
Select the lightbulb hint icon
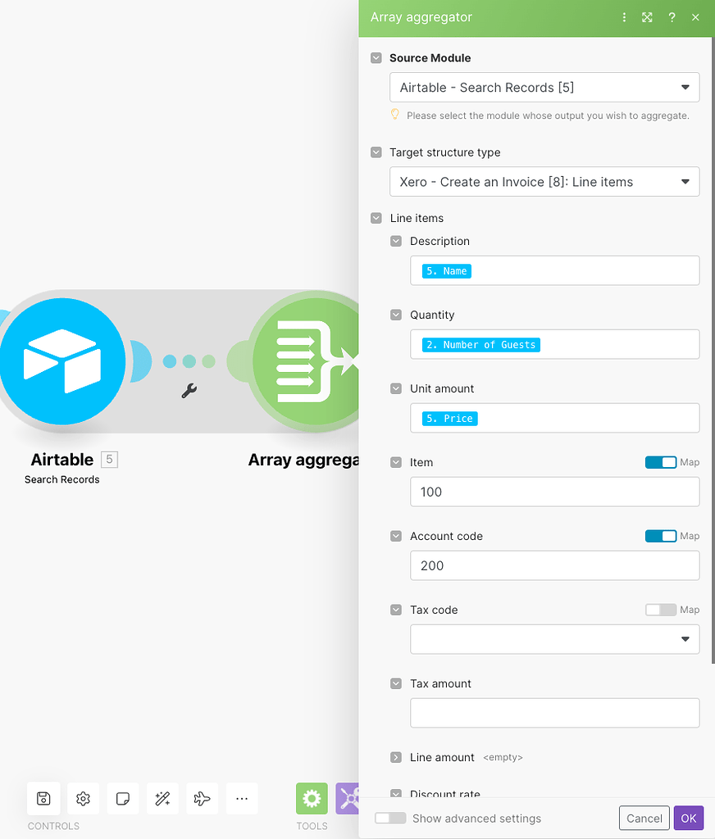point(394,115)
